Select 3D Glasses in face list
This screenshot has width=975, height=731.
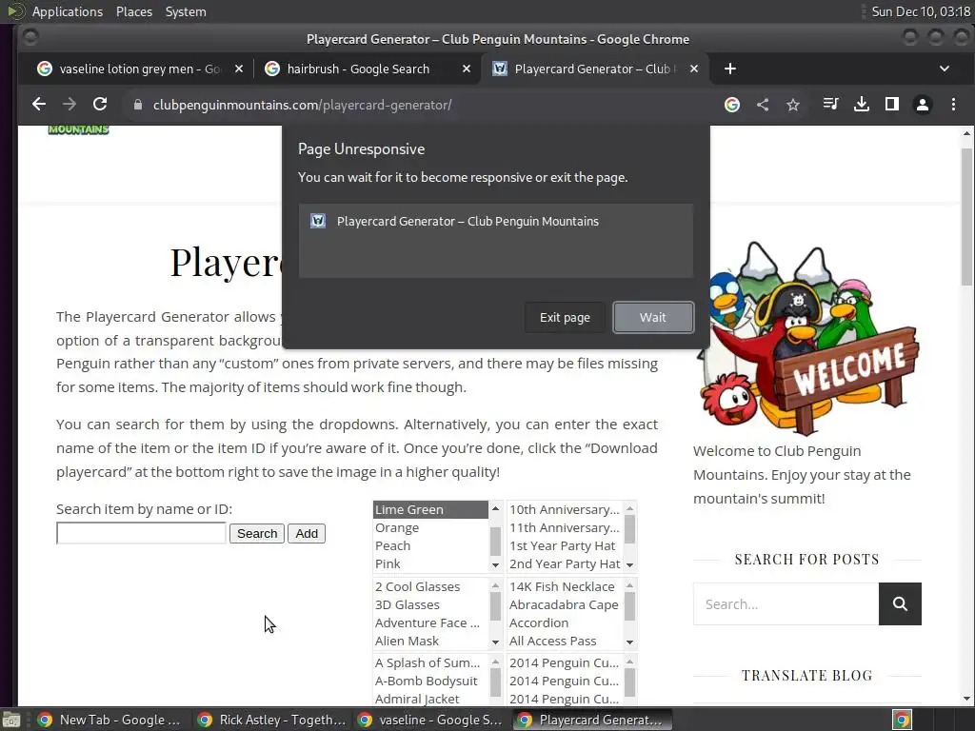coord(431,604)
